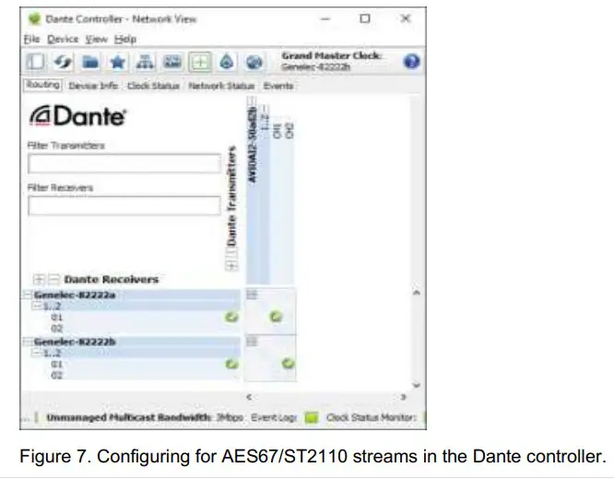Collapse the transmitter 1..2 channel group
The image size is (614, 479).
(x=266, y=108)
